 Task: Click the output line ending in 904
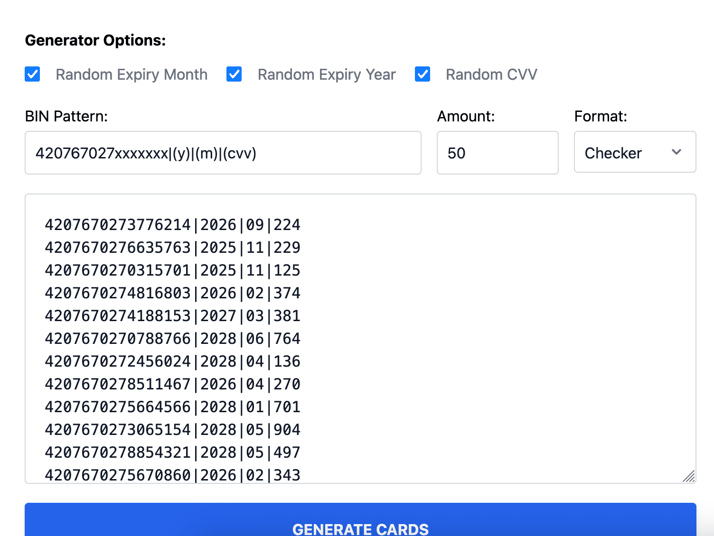[172, 430]
